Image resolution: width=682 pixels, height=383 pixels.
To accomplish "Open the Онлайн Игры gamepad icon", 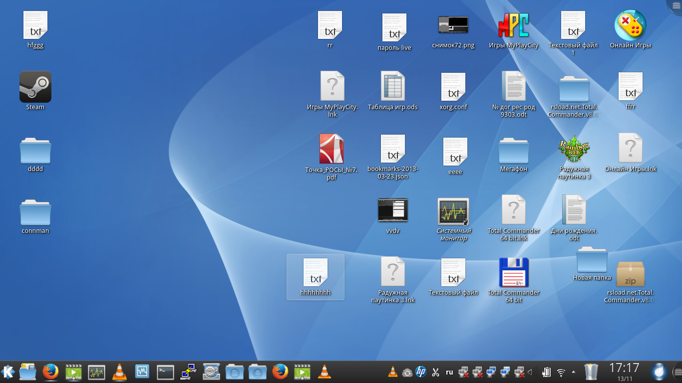I will (x=630, y=25).
